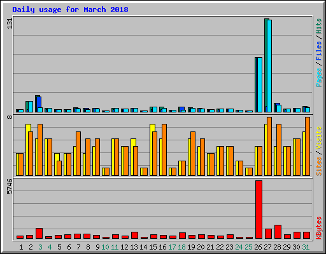
Task: Click day label 9 on the x-axis
Action: 97,247
